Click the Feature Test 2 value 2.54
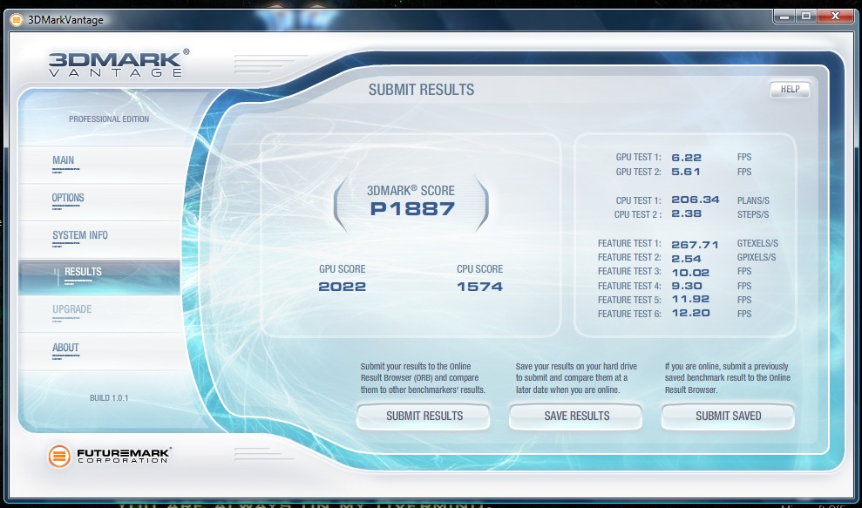 click(686, 259)
